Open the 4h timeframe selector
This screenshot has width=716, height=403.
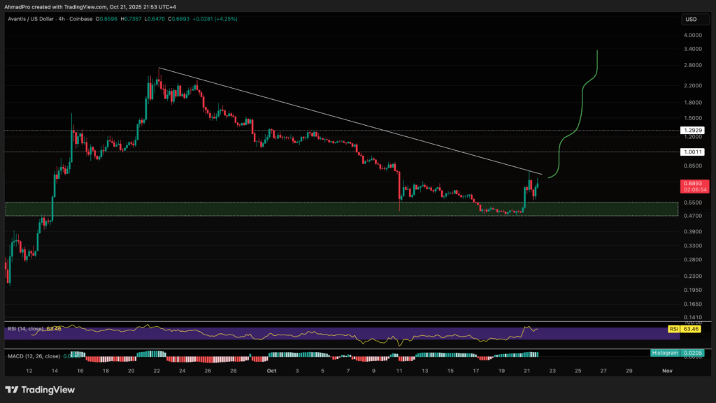61,19
